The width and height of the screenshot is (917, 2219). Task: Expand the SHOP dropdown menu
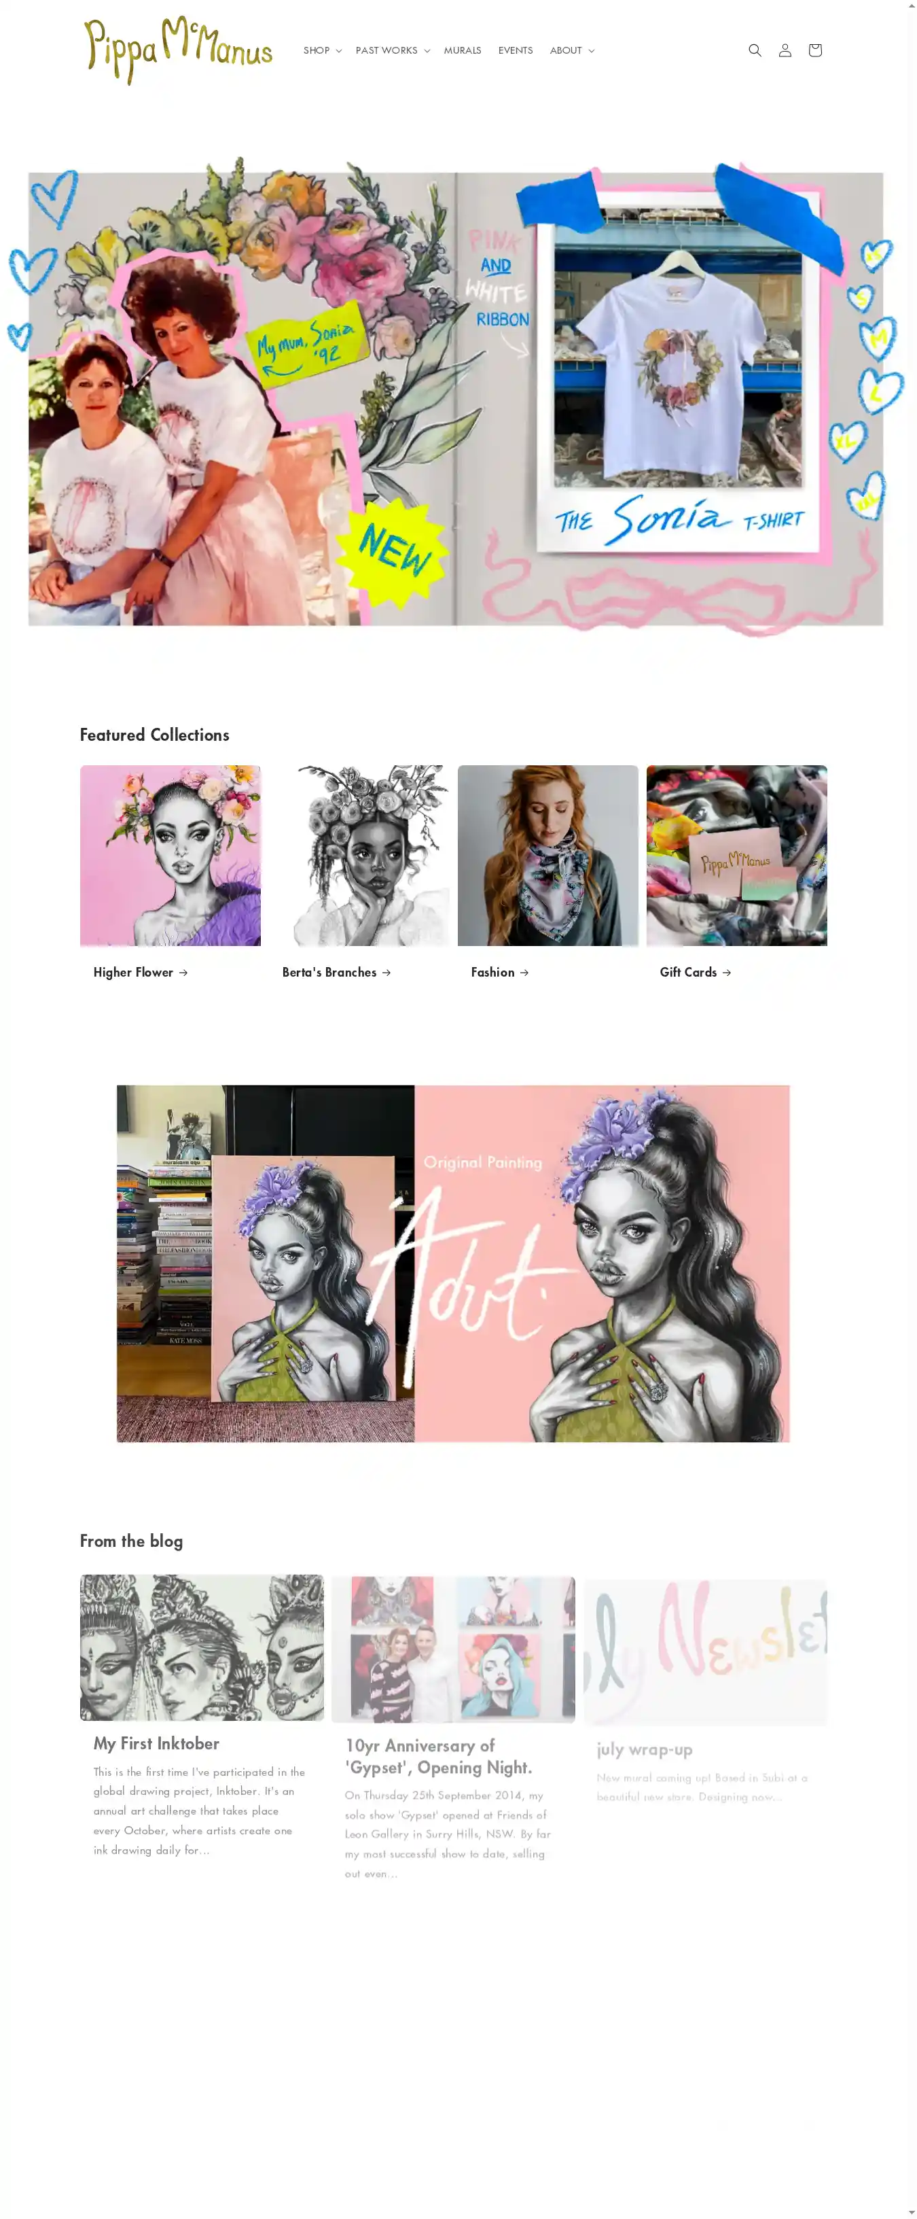(322, 50)
